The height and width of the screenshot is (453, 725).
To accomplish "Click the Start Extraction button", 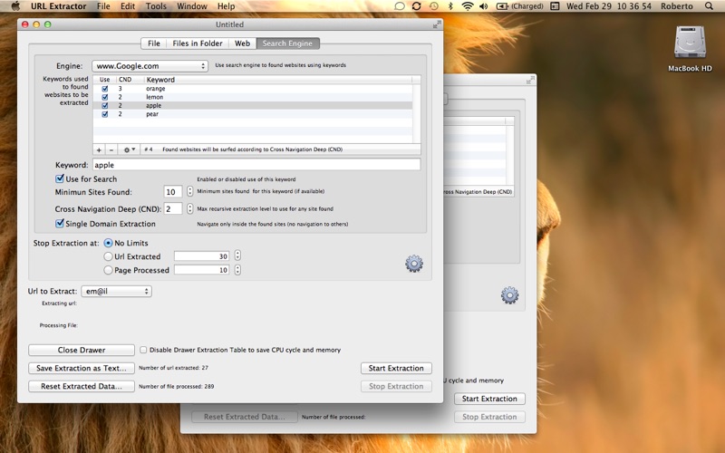I will click(x=396, y=368).
